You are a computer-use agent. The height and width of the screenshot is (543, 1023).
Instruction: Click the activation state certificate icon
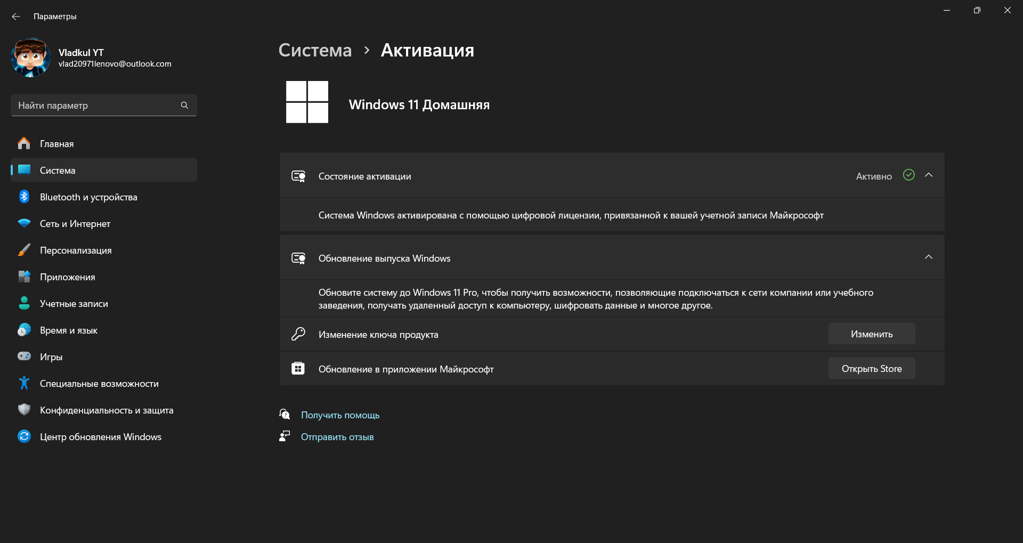click(x=298, y=176)
